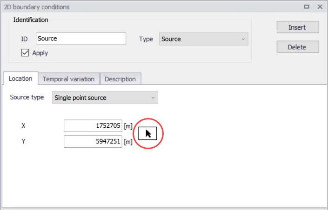The image size is (328, 210).
Task: Click the Insert button
Action: pos(298,27)
